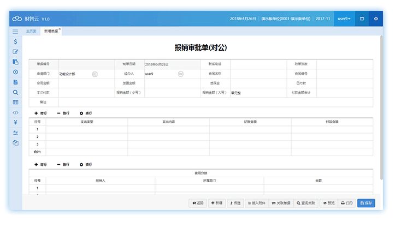Screen dimensions: 401x228
Task: Open the circle target sidebar icon
Action: click(x=15, y=72)
